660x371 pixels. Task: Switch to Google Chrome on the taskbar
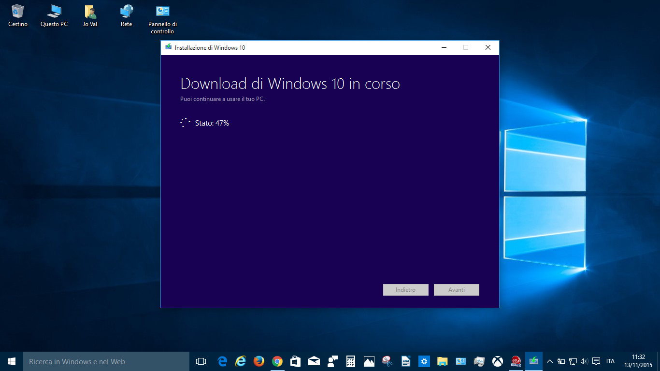point(277,361)
